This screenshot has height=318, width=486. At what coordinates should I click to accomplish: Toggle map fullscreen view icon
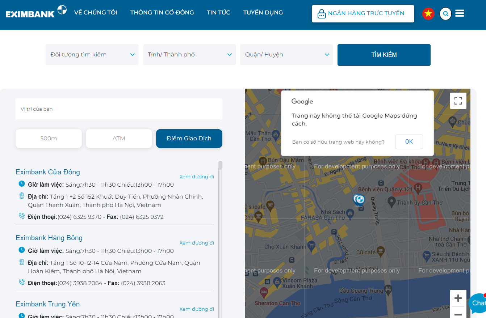point(458,101)
